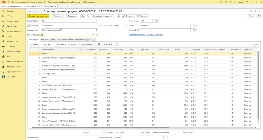Click the table vertical scrollbar
Viewport: 263px width, 140px height.
(x=258, y=85)
